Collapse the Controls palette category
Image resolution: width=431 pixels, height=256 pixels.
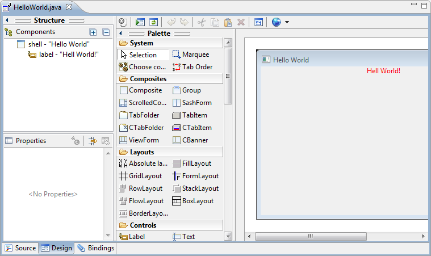coord(170,225)
